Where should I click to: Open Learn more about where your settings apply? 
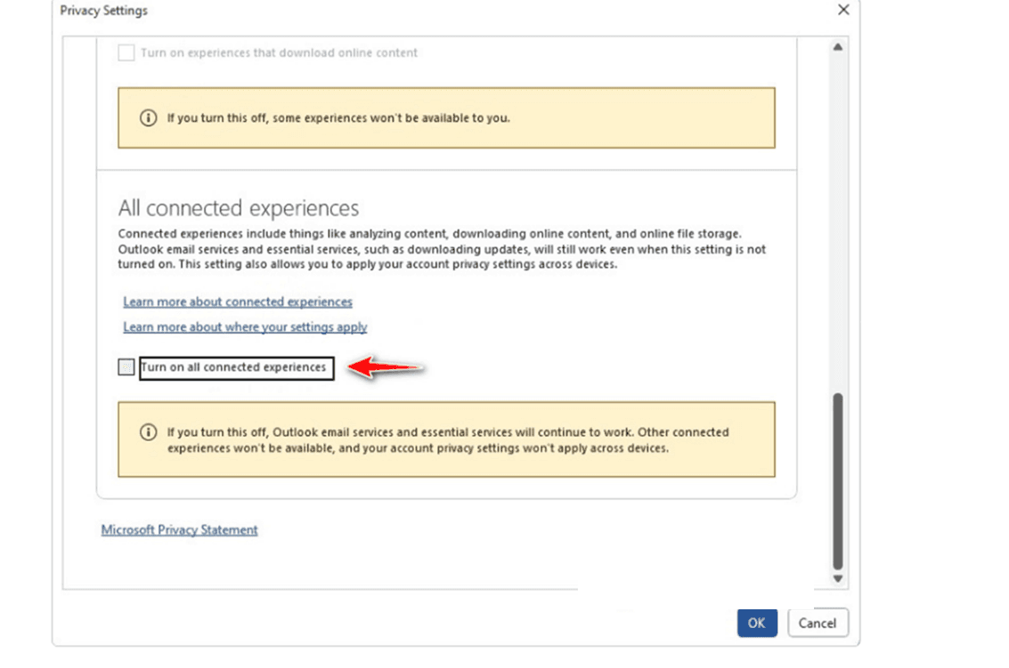[x=244, y=326]
